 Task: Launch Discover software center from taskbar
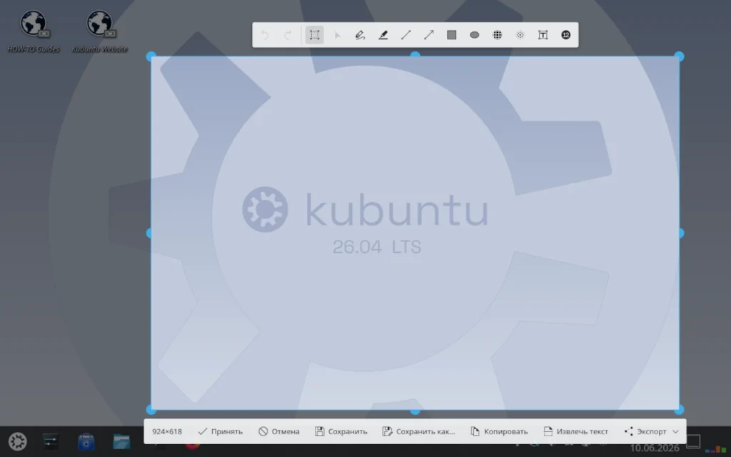(x=86, y=441)
